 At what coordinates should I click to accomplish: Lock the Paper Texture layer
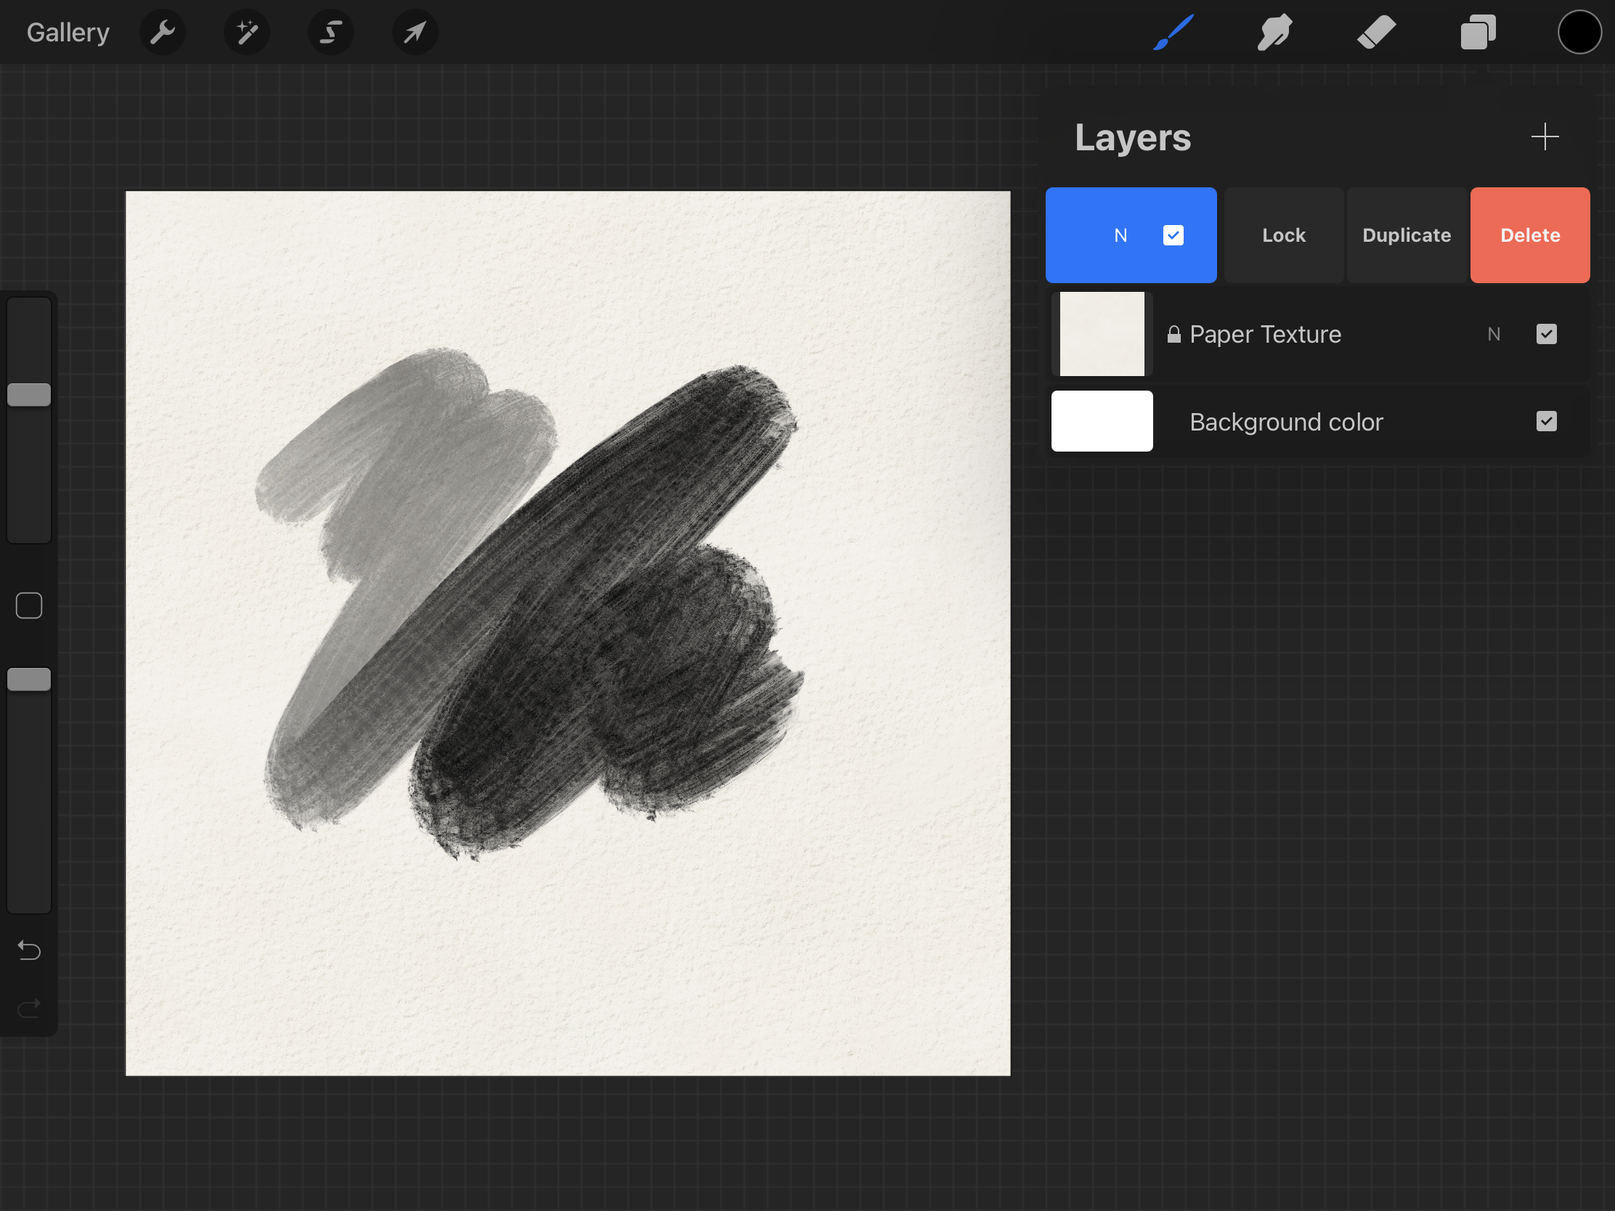[x=1285, y=235]
